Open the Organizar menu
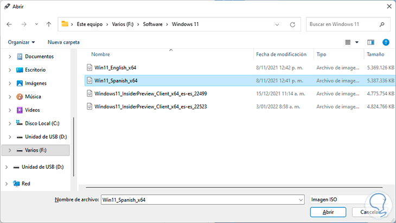Screen dimensions: 396x223 (x=21, y=42)
